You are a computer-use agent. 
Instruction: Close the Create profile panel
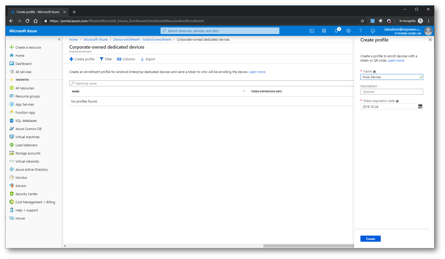tap(430, 40)
